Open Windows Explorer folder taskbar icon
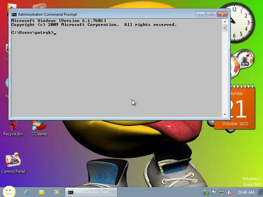Viewport: 263px width, 197px height. (x=42, y=192)
